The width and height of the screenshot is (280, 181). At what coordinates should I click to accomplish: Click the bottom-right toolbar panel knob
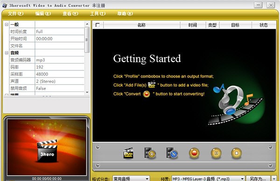tap(270, 165)
